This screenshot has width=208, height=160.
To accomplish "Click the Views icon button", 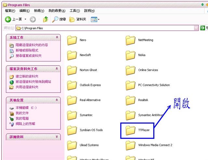I will [x=94, y=19].
